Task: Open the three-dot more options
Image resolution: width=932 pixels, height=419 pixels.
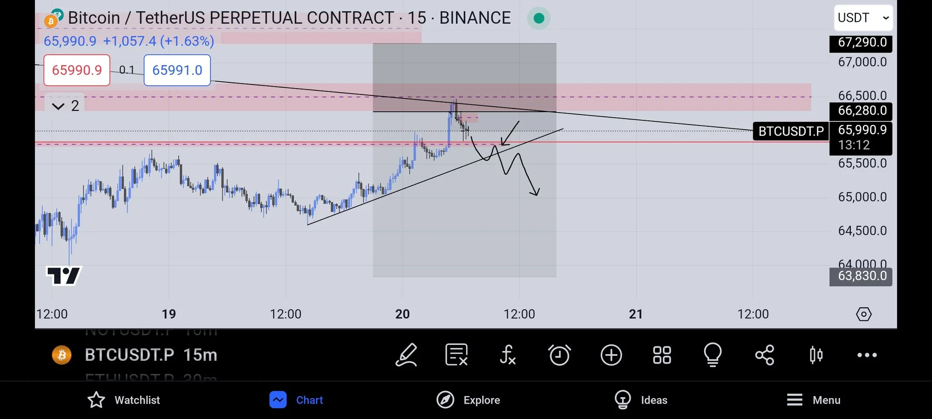Action: point(867,355)
